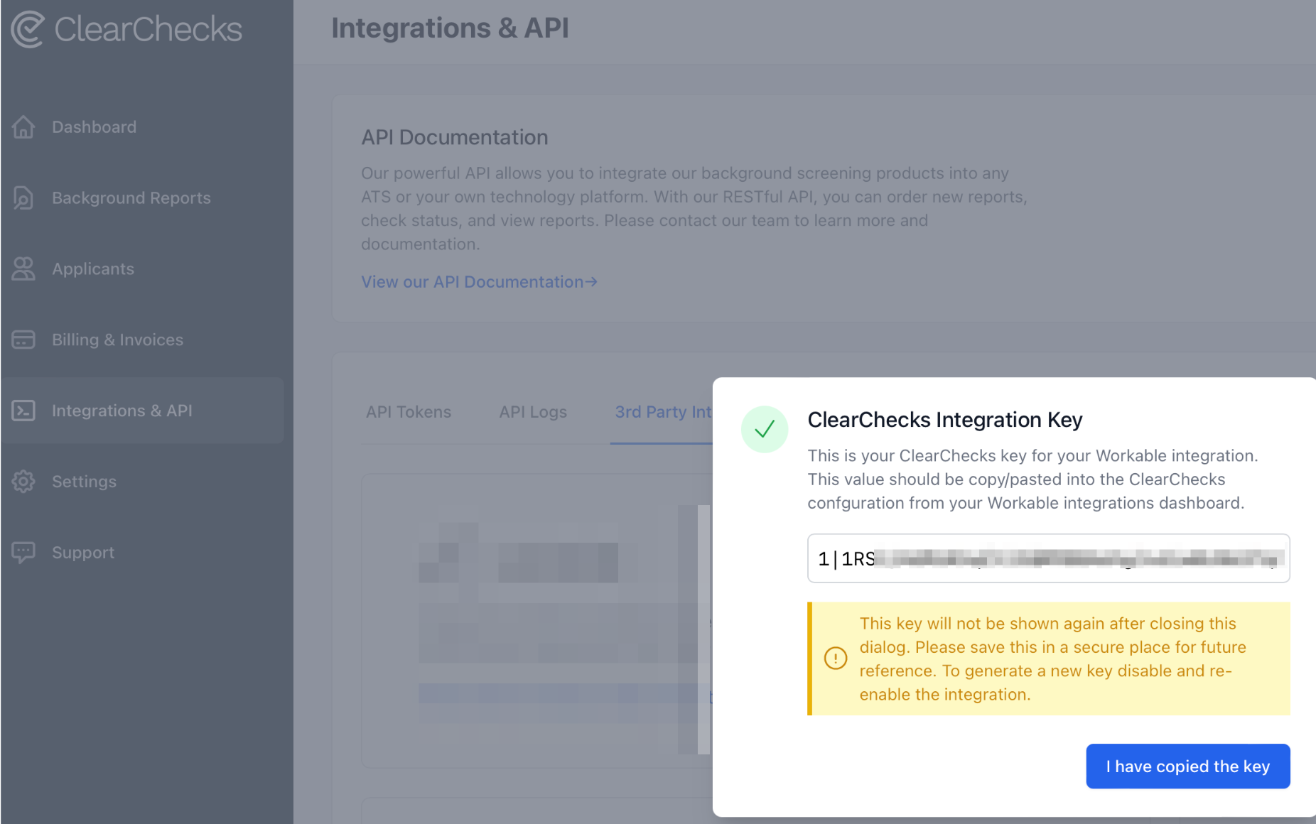
Task: Click the Support chat bubble icon
Action: pyautogui.click(x=23, y=553)
